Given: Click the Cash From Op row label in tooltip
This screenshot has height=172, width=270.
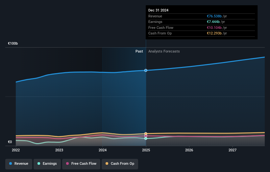Looking at the screenshot, I should point(160,33).
